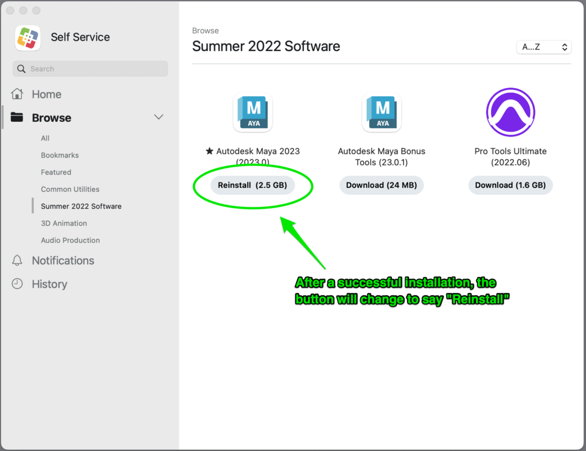Click the Summer 2022 Software page heading

266,46
